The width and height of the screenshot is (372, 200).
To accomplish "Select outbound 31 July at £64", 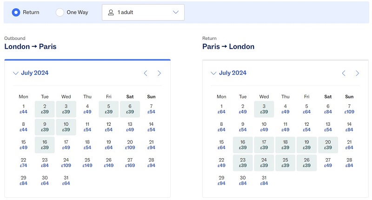I will tap(66, 181).
